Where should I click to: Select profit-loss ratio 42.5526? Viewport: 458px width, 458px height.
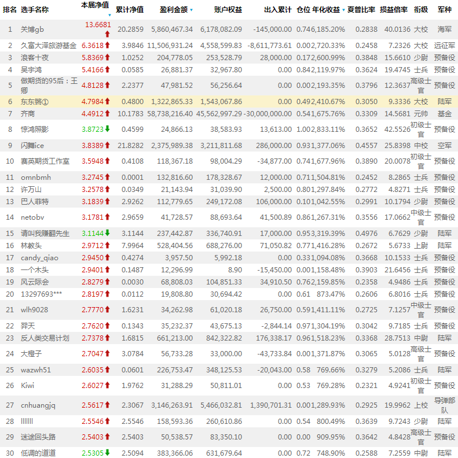click(397, 129)
